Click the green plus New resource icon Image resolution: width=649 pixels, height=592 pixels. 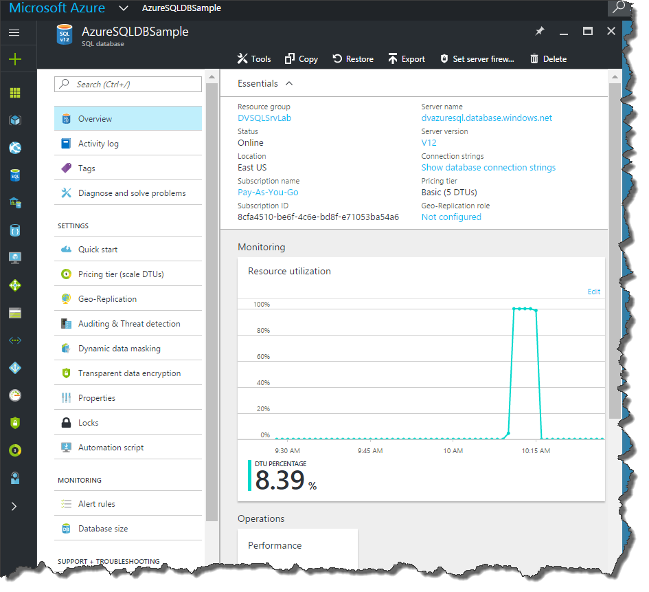15,59
